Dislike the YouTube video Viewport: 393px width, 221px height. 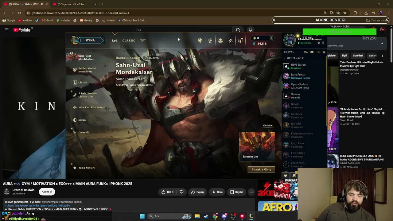[181, 192]
